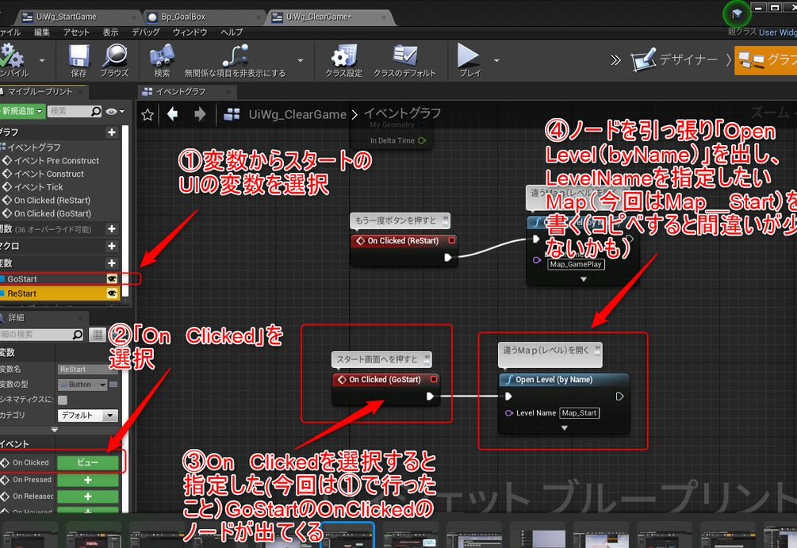Open the 変数の型 Button type dropdown
The image size is (797, 548).
click(x=82, y=385)
